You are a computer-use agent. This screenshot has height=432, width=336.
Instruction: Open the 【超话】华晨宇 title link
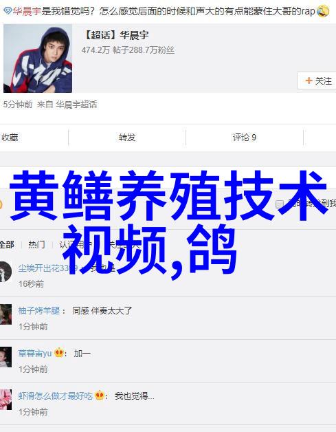(x=115, y=35)
